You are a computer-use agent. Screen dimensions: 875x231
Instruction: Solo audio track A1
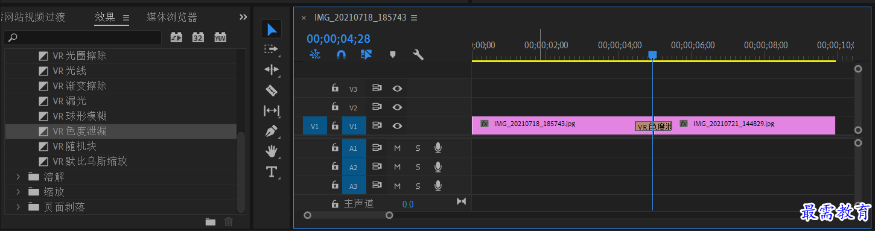(418, 148)
